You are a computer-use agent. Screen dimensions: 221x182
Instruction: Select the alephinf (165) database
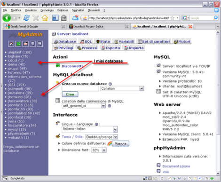click(20, 52)
